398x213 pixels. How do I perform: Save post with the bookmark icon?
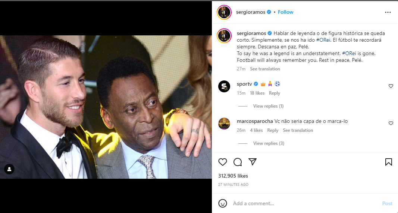388,162
